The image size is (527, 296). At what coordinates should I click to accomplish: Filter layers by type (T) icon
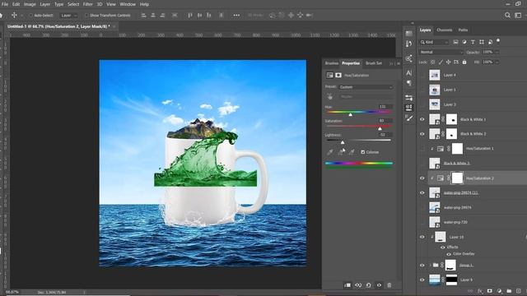[x=473, y=42]
